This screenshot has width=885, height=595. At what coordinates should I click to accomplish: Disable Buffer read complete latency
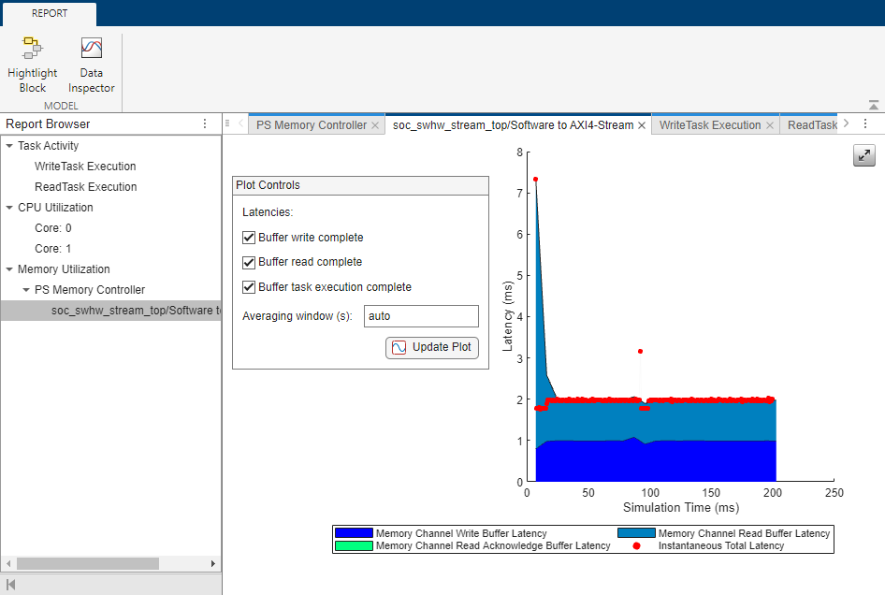pos(248,262)
